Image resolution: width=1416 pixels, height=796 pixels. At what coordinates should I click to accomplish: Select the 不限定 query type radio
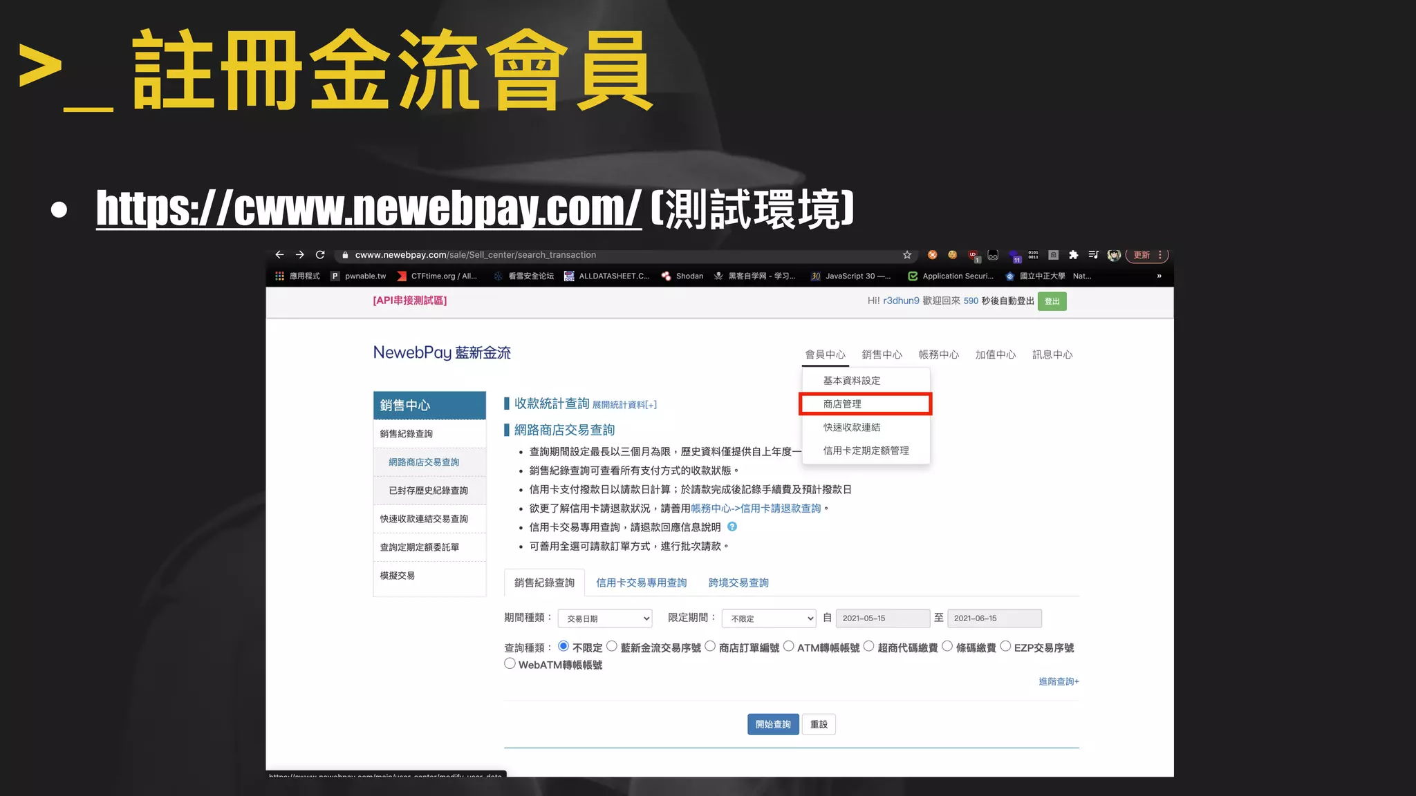point(563,646)
